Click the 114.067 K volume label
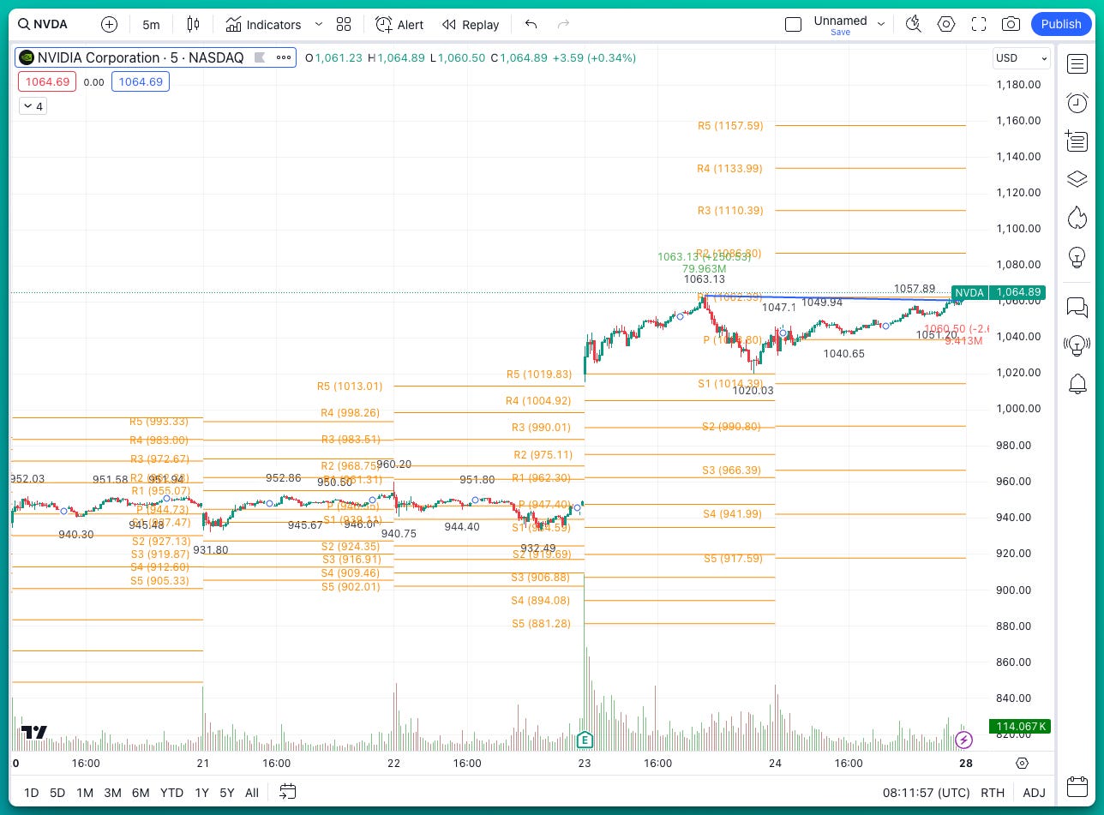The image size is (1104, 815). [1019, 727]
